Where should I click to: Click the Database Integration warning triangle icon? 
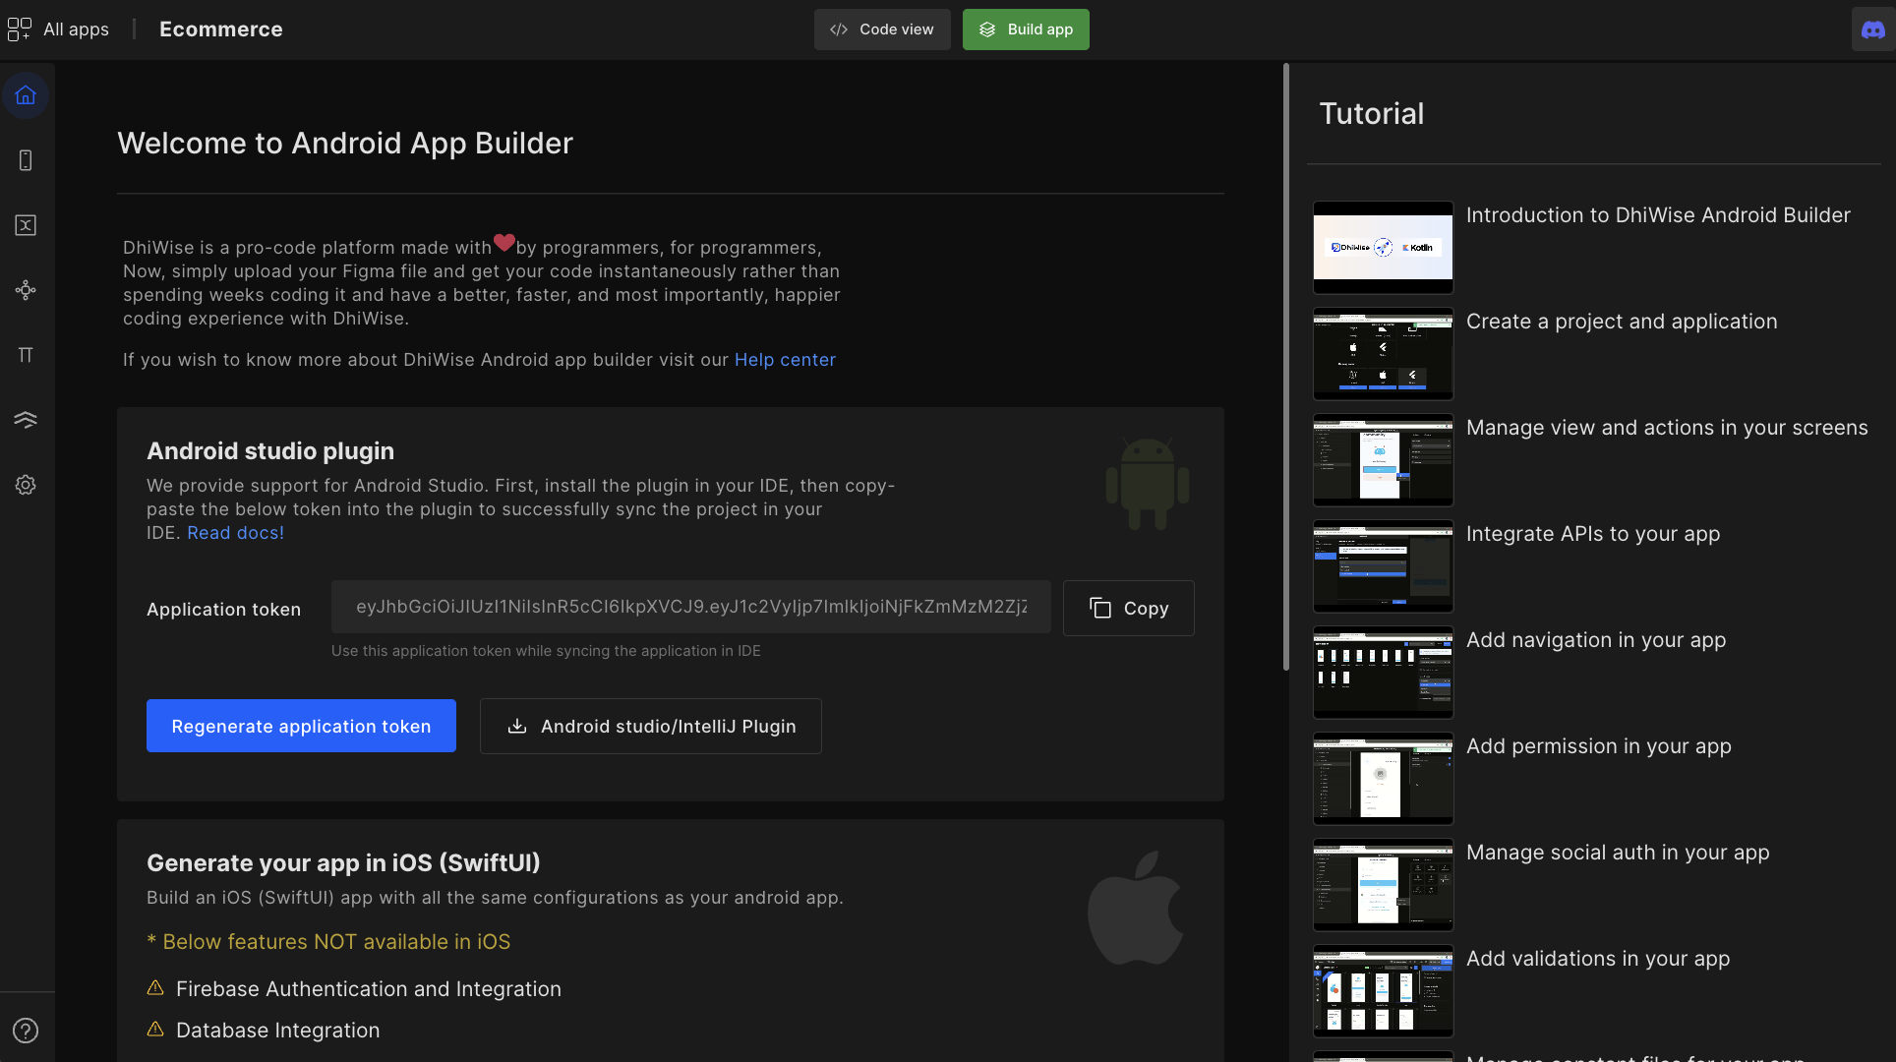pos(155,1029)
